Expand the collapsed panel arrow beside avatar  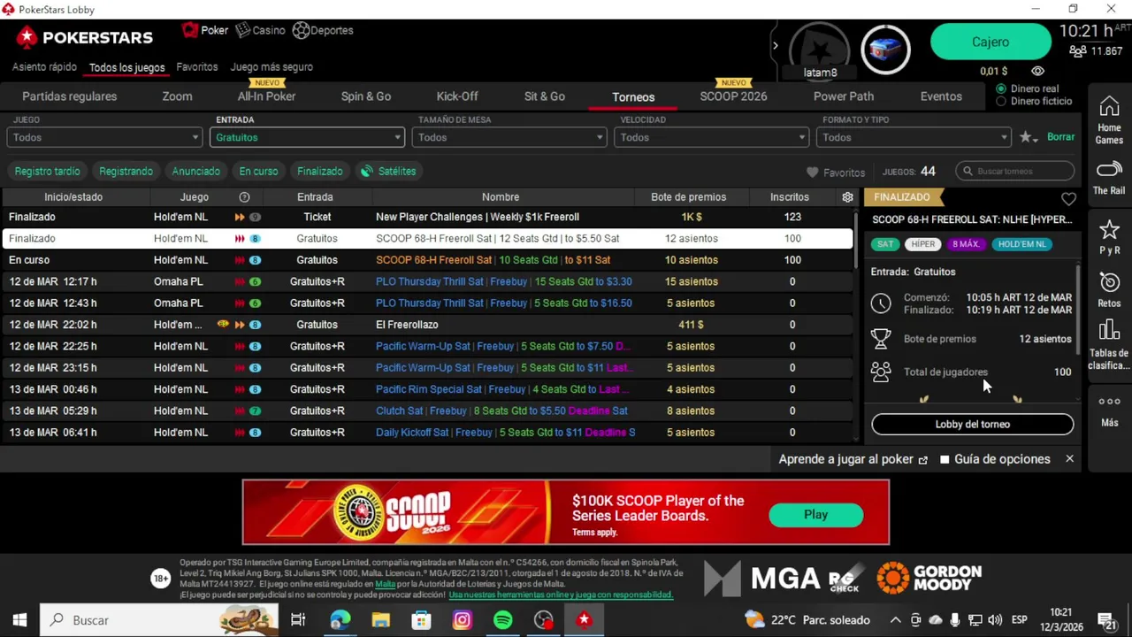point(775,46)
